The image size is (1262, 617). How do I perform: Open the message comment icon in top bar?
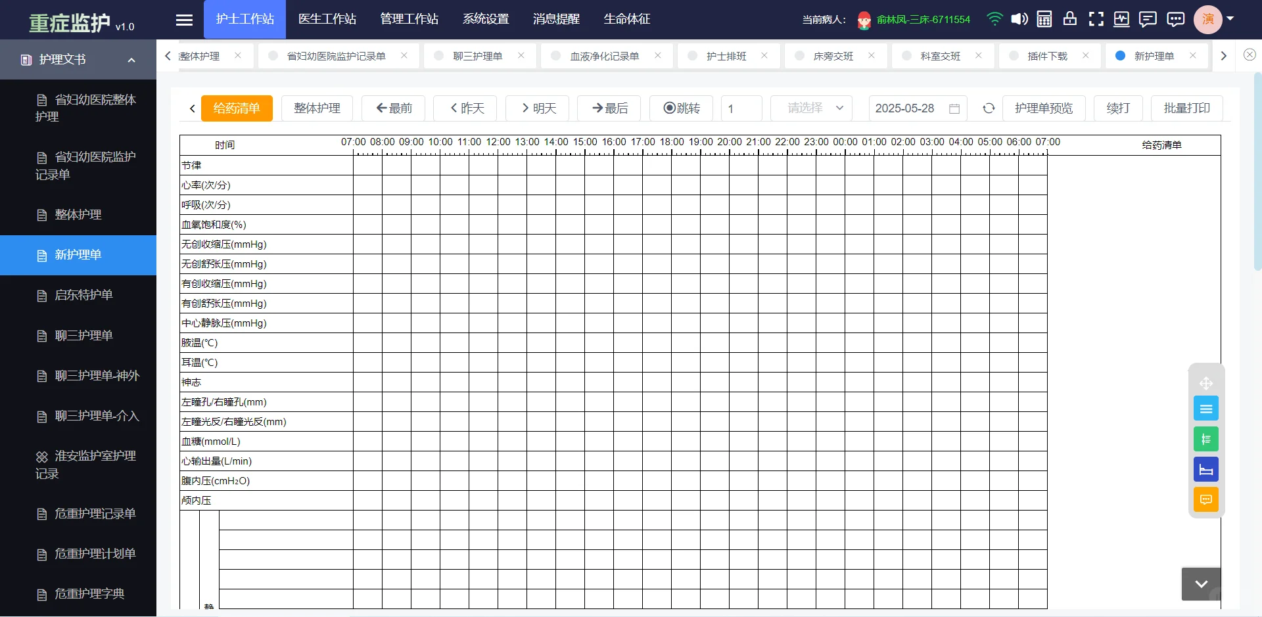point(1148,19)
